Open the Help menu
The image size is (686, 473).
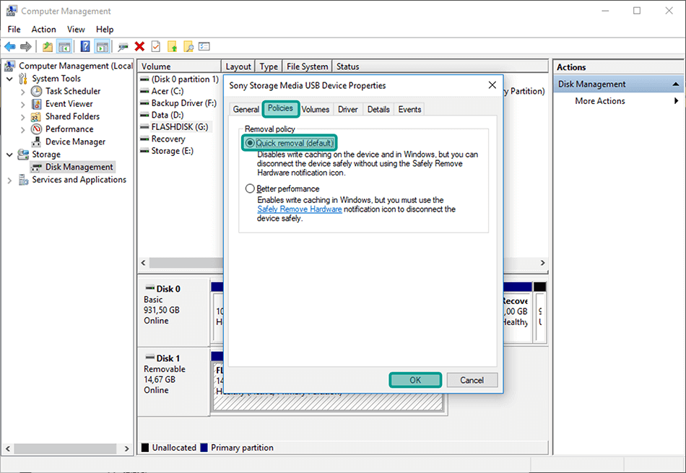105,30
